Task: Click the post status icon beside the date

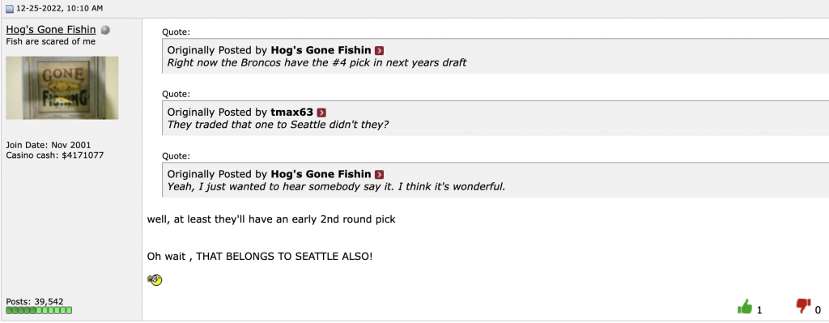Action: (x=10, y=8)
